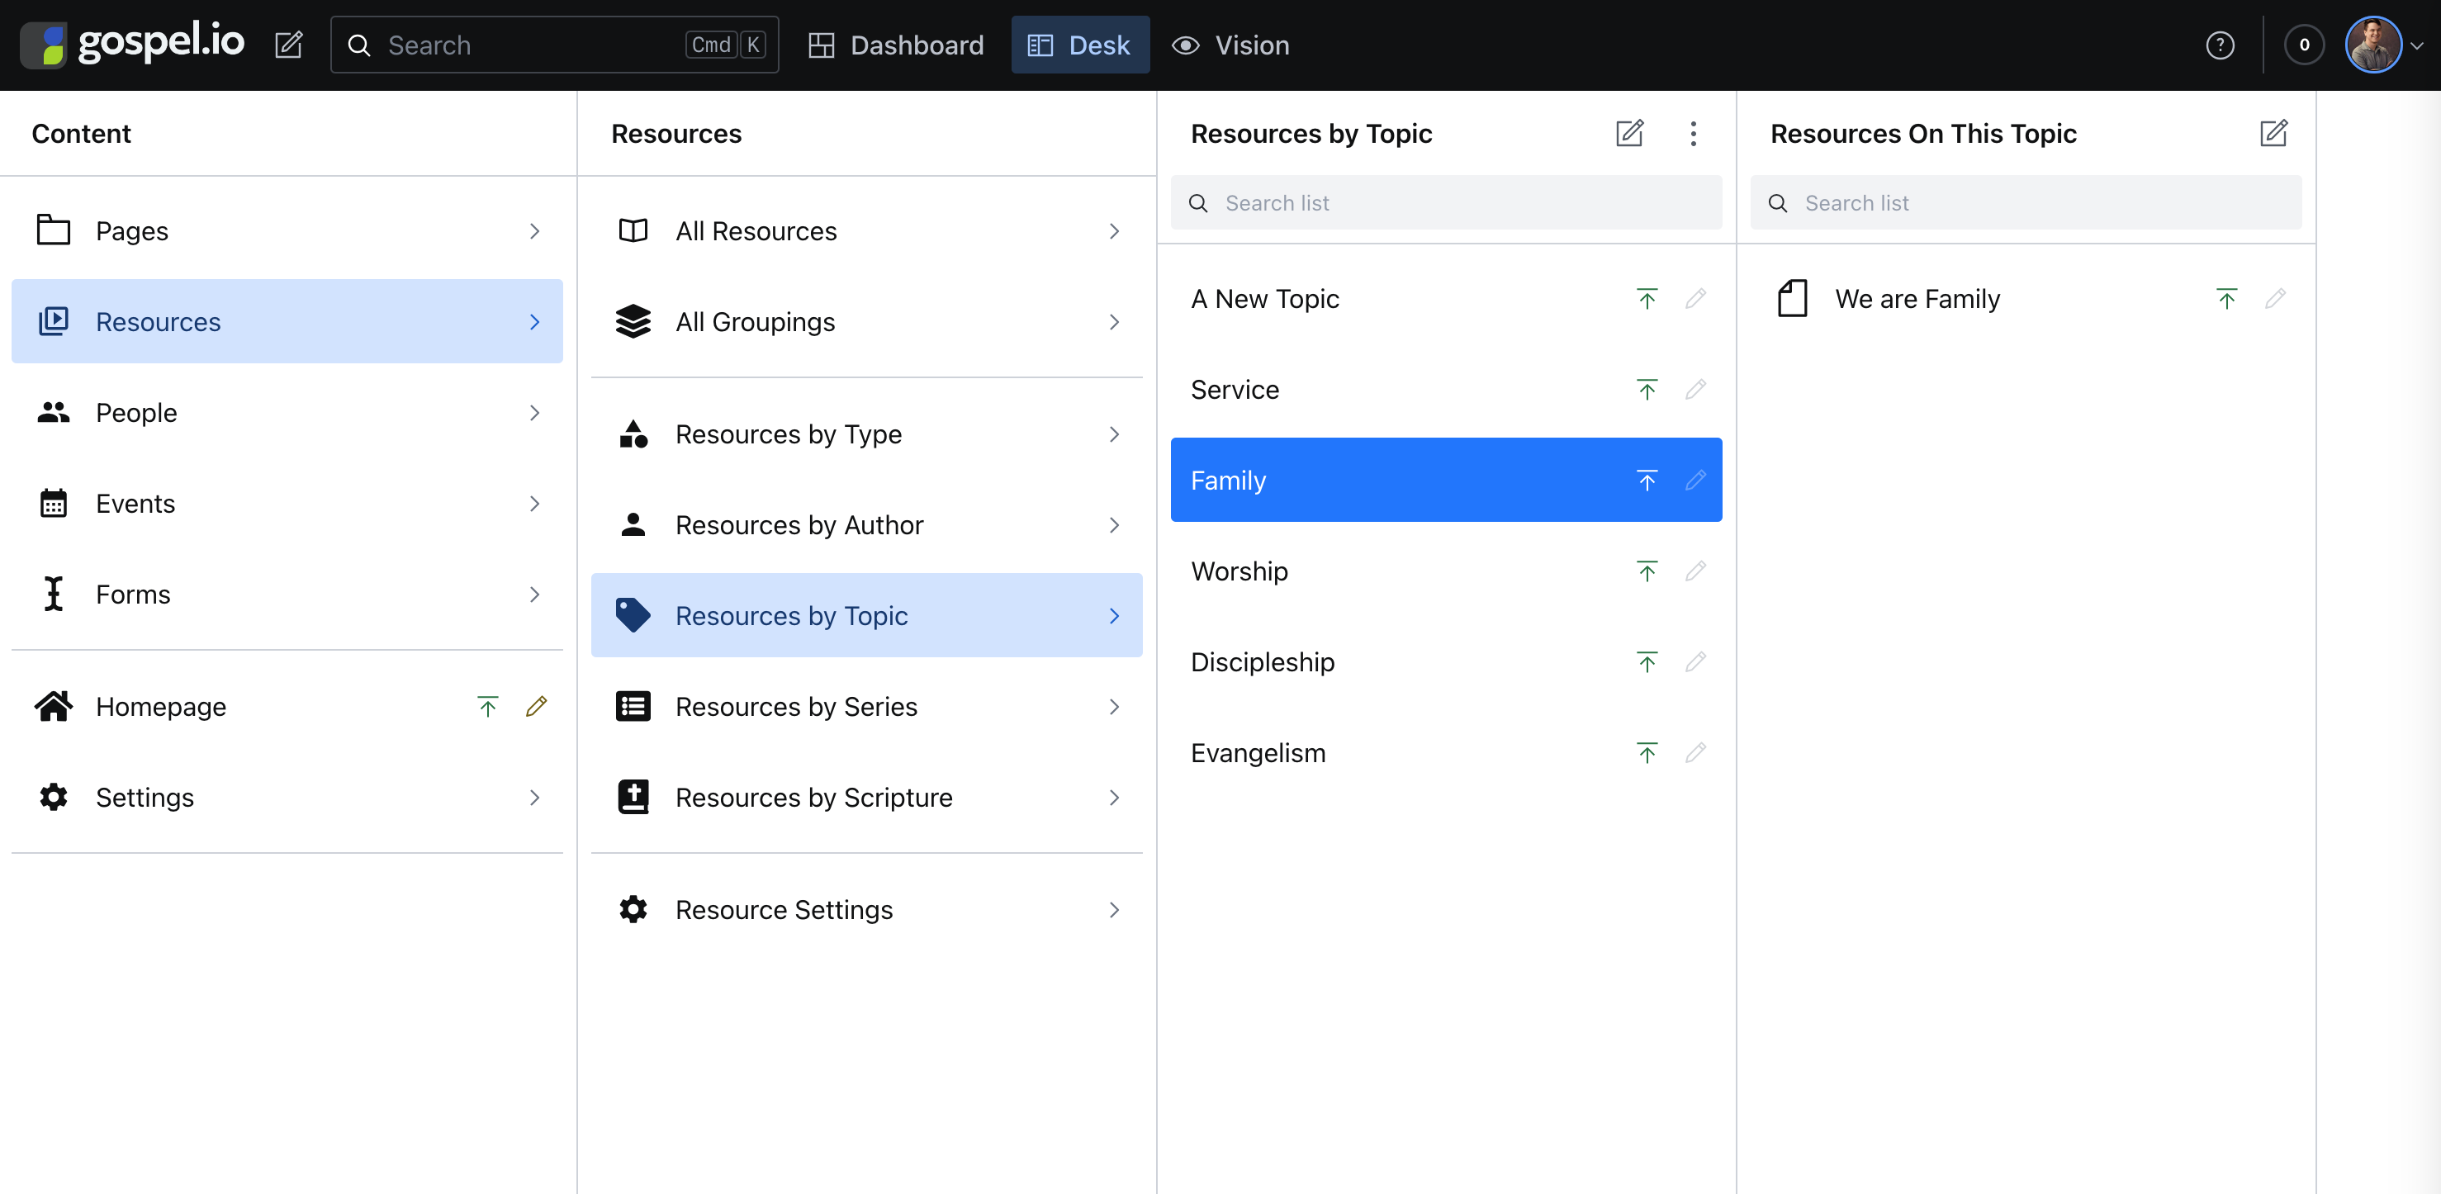Switch to the Desk view
2441x1194 pixels.
tap(1079, 45)
